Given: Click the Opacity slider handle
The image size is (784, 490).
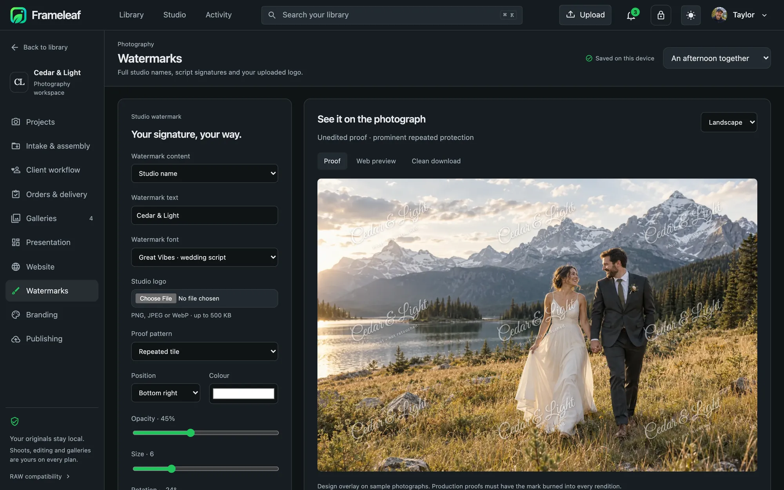Looking at the screenshot, I should click(x=191, y=433).
